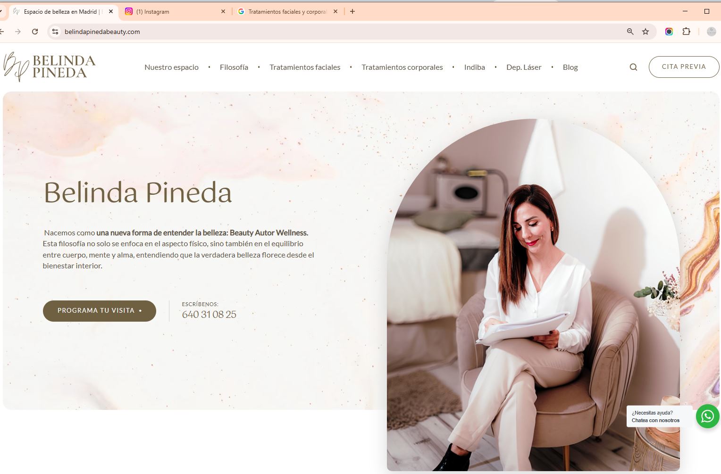This screenshot has width=721, height=474.
Task: Go to the Indiba page
Action: pos(475,67)
